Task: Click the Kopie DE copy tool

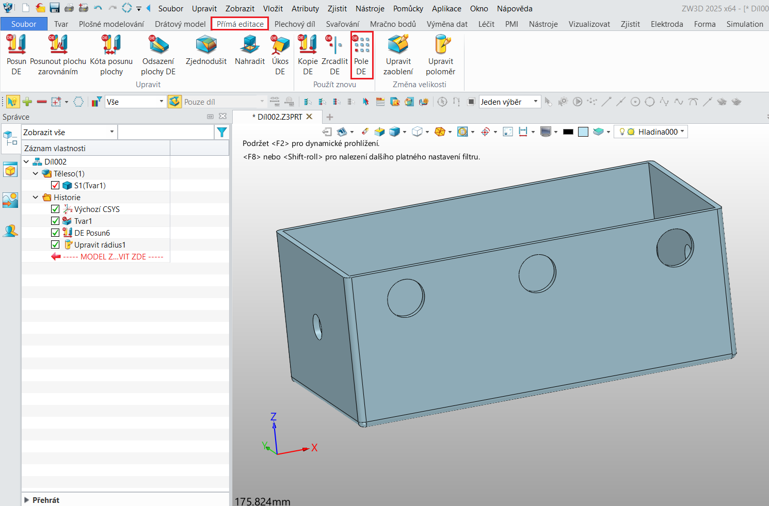Action: tap(308, 55)
